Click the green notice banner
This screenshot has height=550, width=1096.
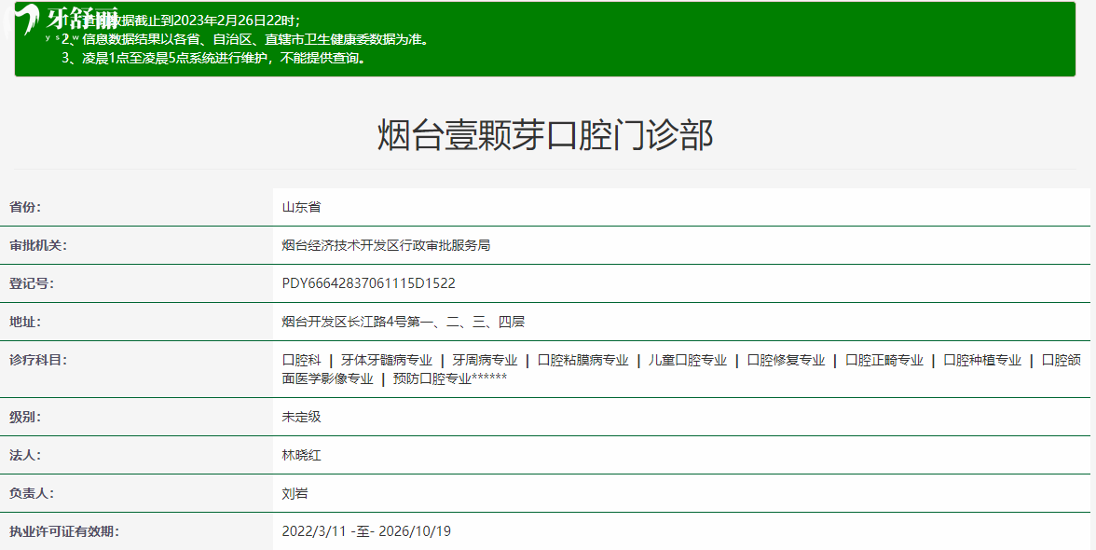pos(652,39)
